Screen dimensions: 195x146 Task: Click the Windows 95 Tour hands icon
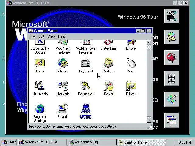tap(172, 16)
